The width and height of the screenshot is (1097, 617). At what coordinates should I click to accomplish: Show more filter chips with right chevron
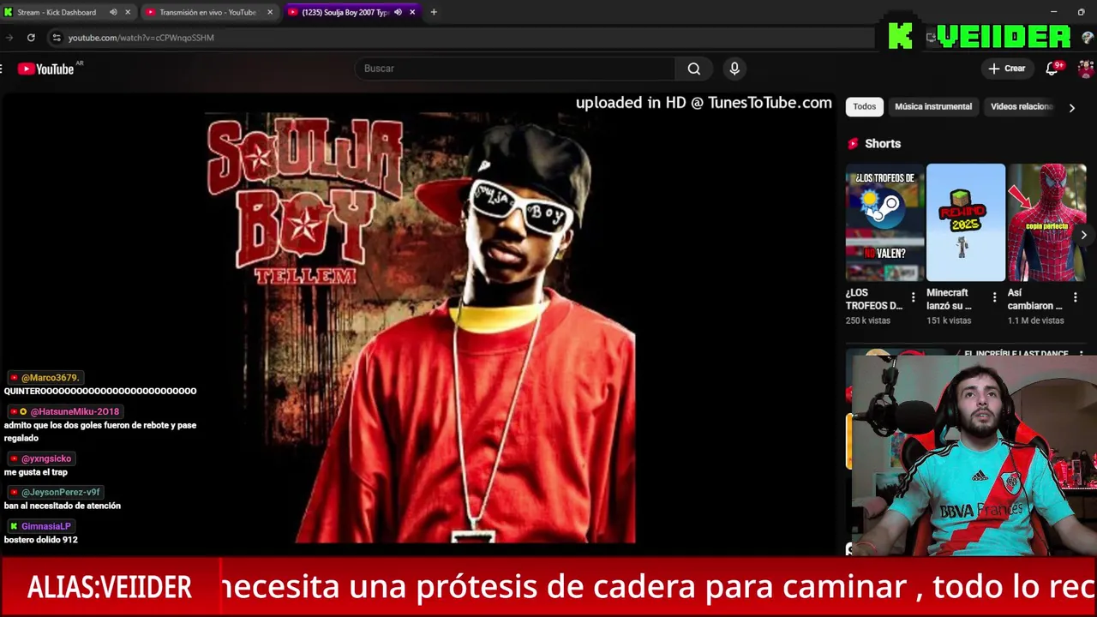pos(1071,107)
